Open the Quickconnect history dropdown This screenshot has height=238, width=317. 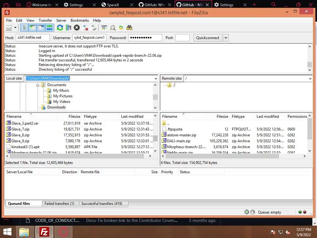coord(226,38)
